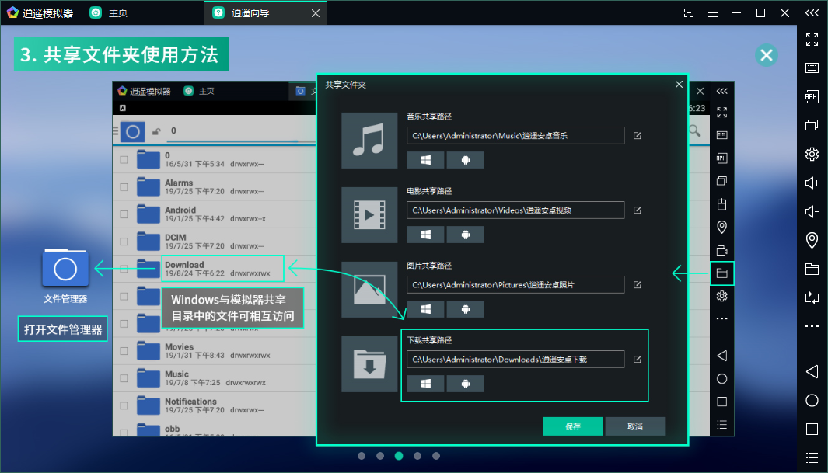Click the Android button under the download share path
Viewport: 828px width, 473px height.
point(465,384)
